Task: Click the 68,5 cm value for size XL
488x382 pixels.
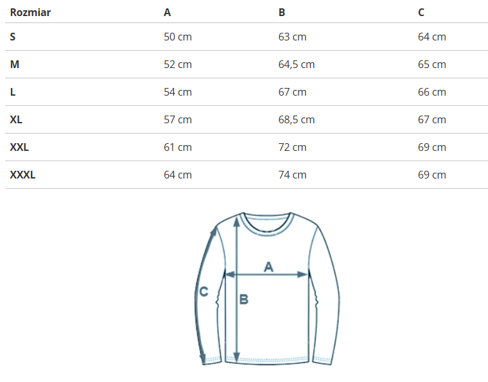Action: coord(296,119)
